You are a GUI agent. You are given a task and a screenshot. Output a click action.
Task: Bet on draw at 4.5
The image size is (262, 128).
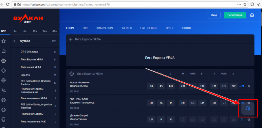[x=161, y=86]
